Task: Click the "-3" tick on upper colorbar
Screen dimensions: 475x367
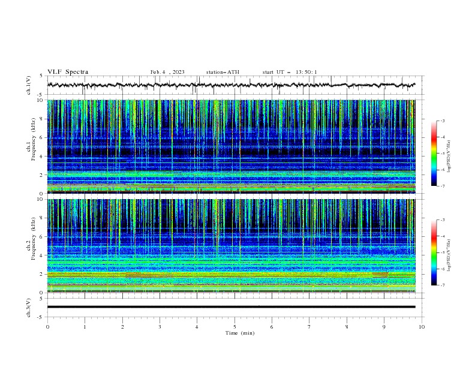Action: point(443,121)
